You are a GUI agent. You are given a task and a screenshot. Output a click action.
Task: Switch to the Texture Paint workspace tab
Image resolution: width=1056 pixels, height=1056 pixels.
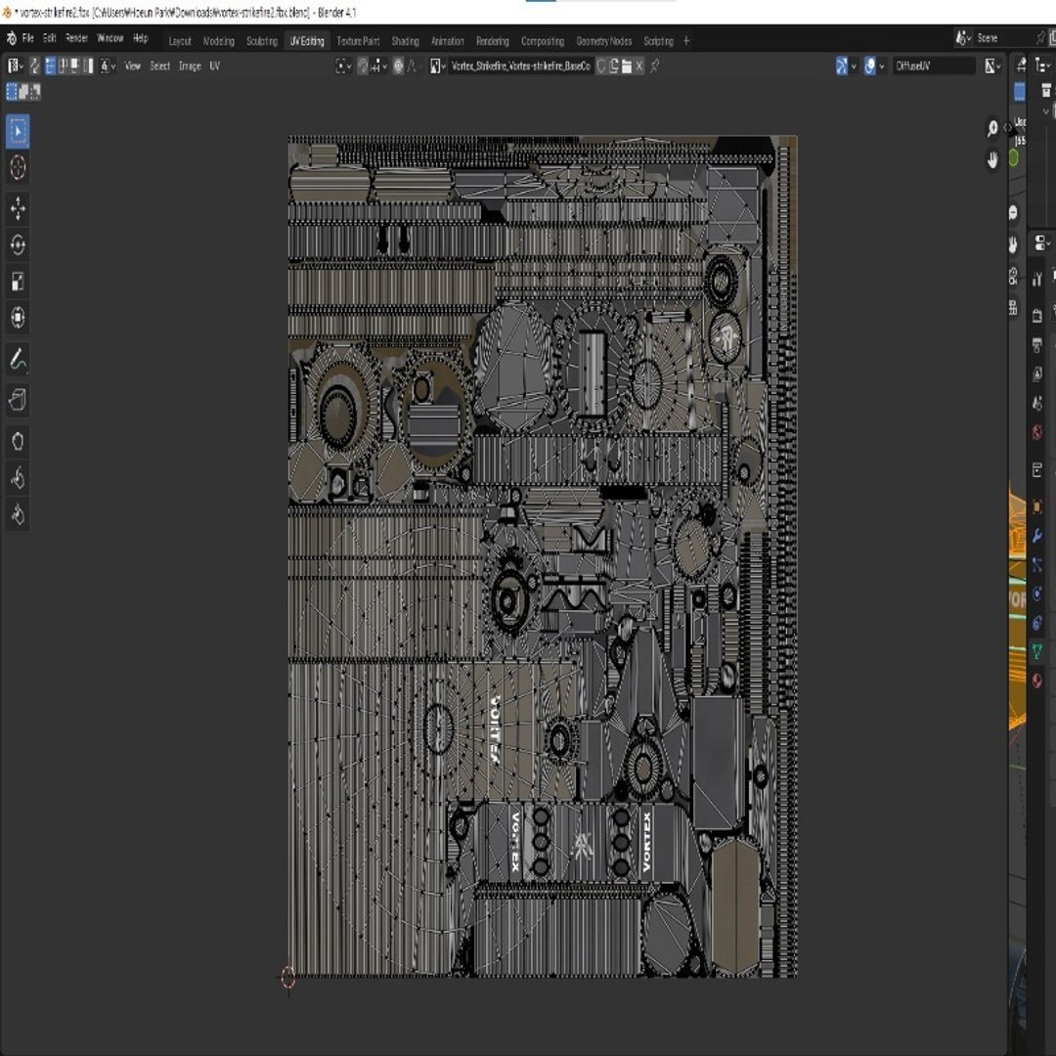coord(358,41)
